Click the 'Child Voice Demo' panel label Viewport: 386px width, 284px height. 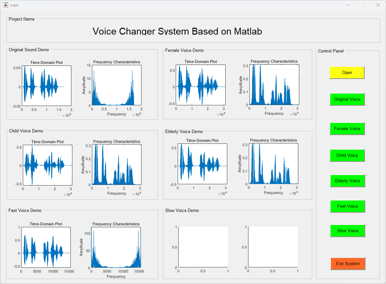click(26, 131)
